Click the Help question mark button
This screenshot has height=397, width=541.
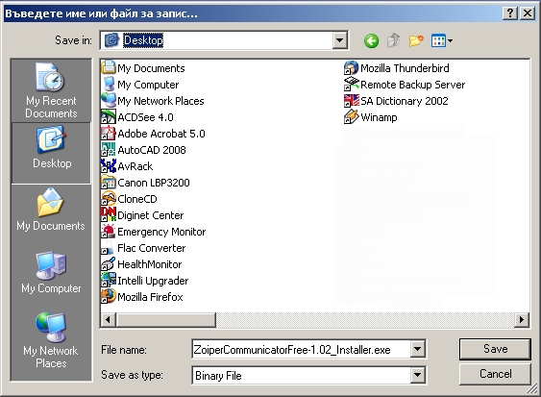(510, 13)
